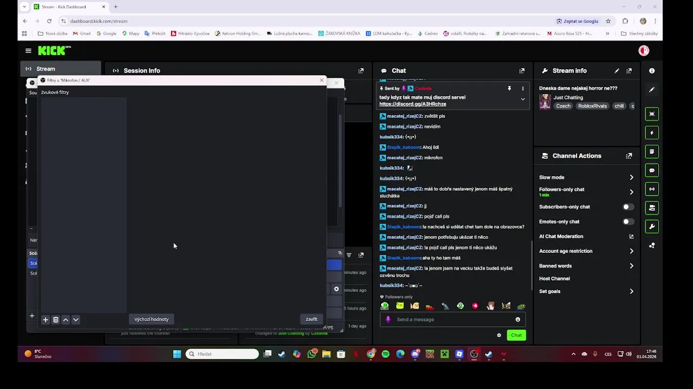Click the bottom dots icon in right sidebar
The width and height of the screenshot is (693, 389).
click(652, 245)
